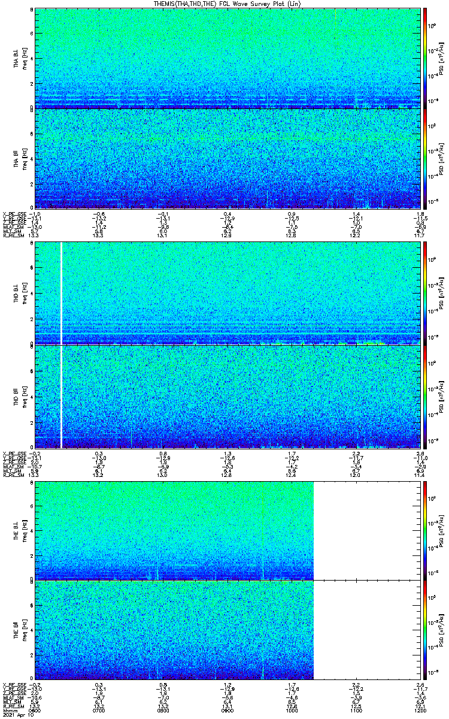Click the 'THA B∥ freq [Hz]' axis label
This screenshot has height=719, width=449.
click(x=20, y=158)
